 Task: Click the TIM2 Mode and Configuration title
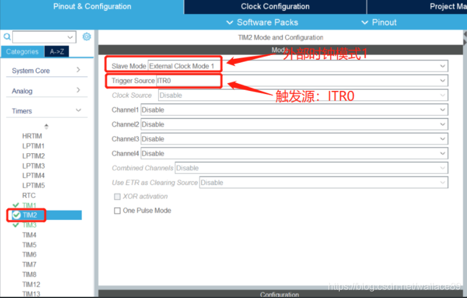(280, 37)
